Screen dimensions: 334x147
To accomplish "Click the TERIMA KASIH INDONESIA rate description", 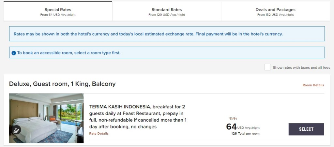I will (x=138, y=117).
